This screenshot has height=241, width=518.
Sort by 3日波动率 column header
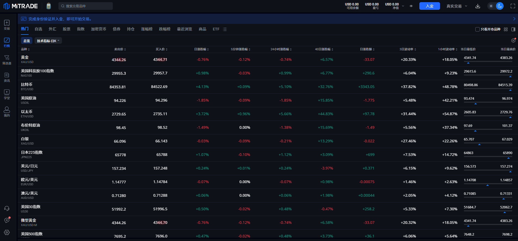[408, 49]
